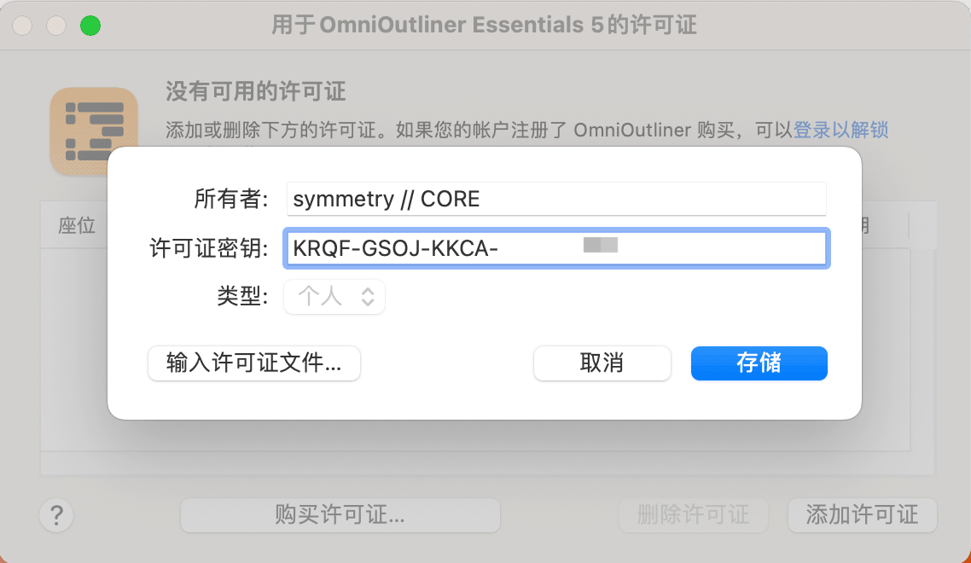Click the 座位 column header
Image resolution: width=971 pixels, height=563 pixels.
point(77,225)
